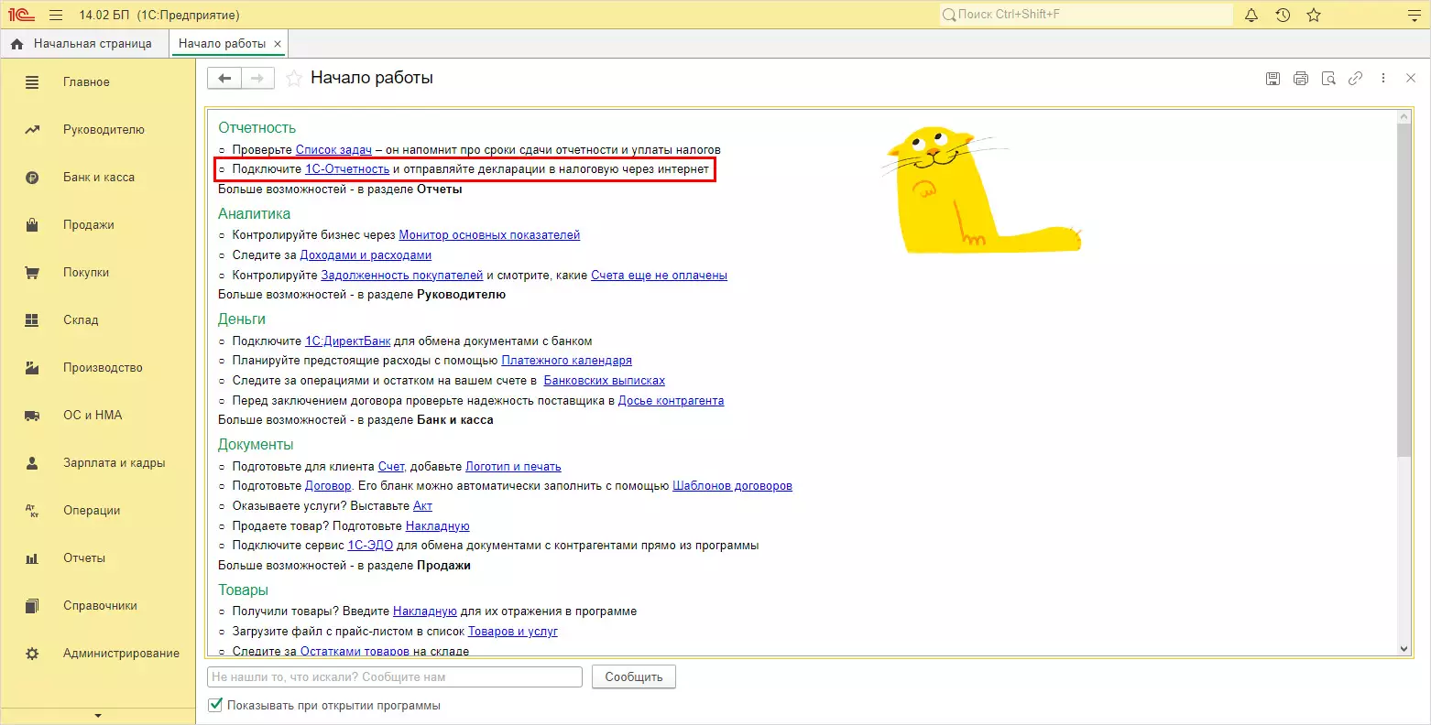Open the sections menu icon beside Главное
Viewport: 1431px width, 725px height.
point(32,82)
